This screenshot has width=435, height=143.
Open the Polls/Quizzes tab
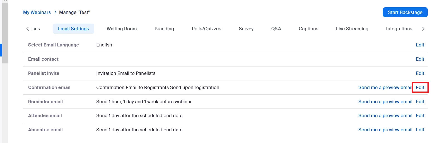206,29
